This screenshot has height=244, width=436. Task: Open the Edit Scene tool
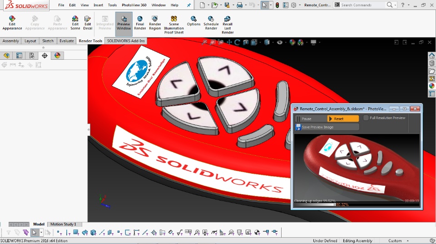click(x=75, y=23)
